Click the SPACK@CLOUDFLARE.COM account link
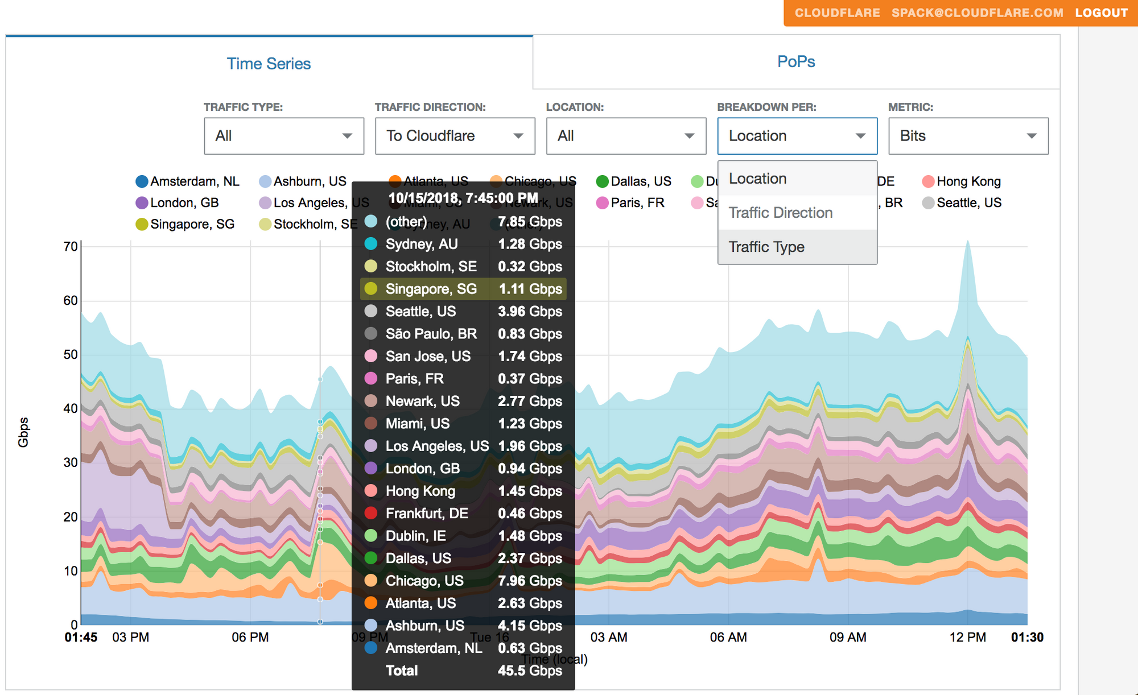 coord(977,13)
